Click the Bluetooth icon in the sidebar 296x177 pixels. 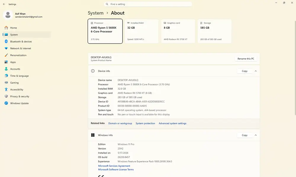(6, 41)
